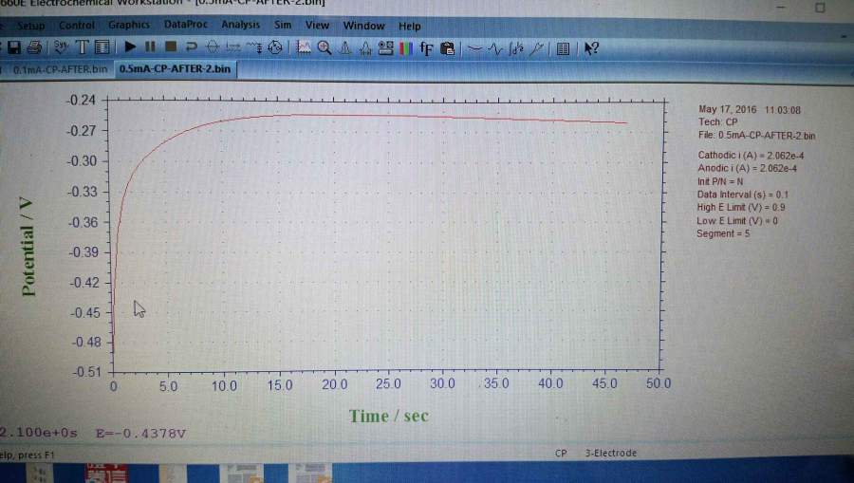Click the 'E=-0.4378V' cursor readout
This screenshot has height=483, width=854.
[140, 434]
